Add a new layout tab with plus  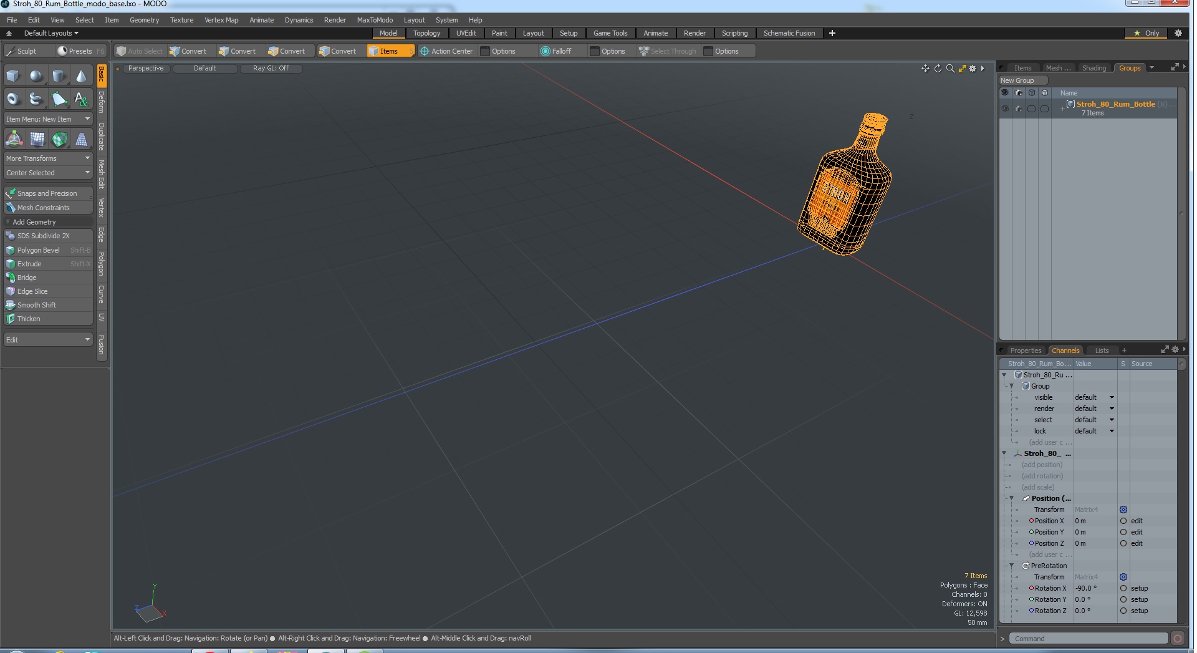[832, 33]
